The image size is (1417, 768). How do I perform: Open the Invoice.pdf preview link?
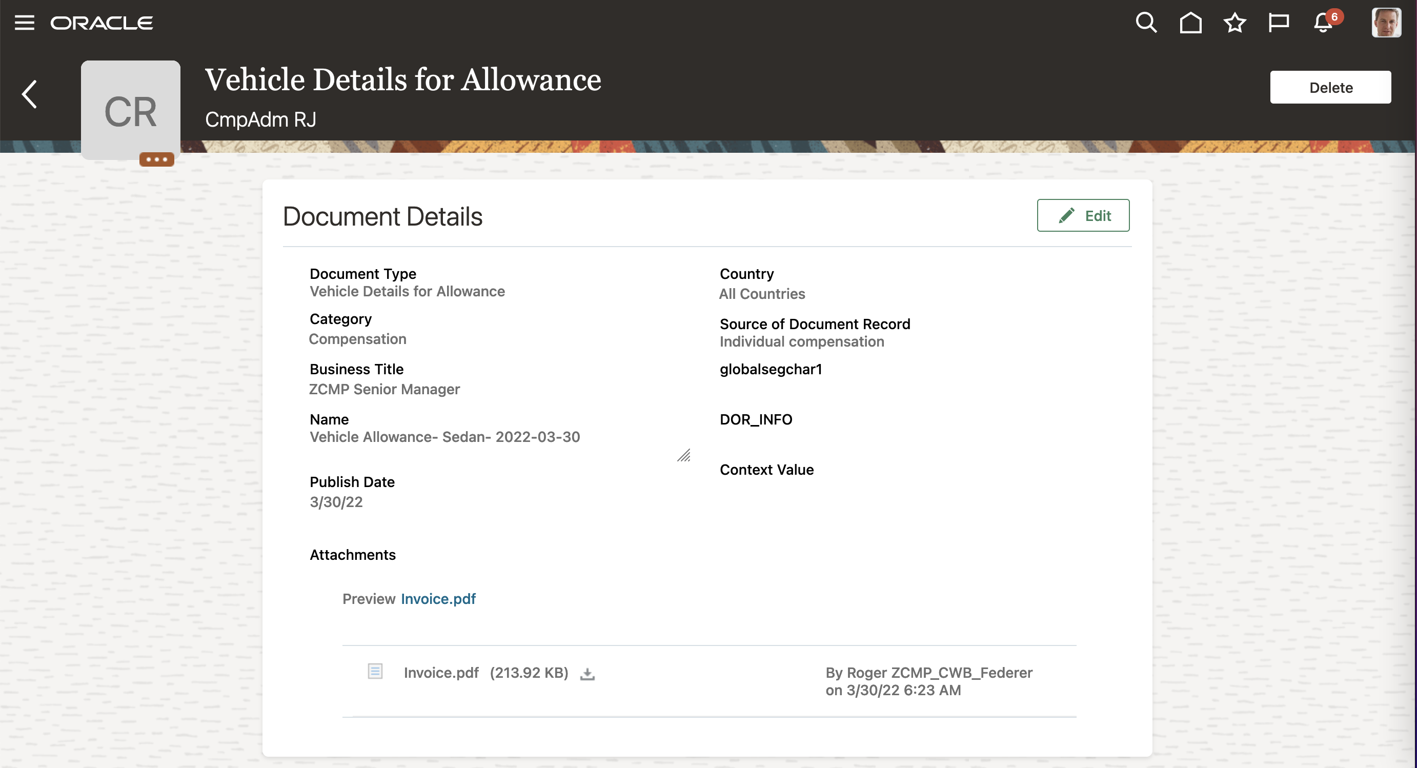click(x=438, y=598)
